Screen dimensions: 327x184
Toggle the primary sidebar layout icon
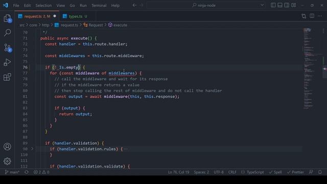tap(273, 5)
